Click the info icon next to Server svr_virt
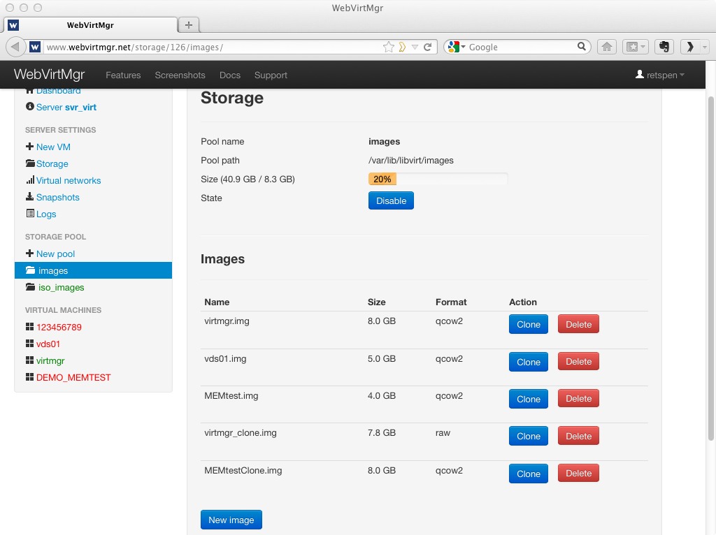 (x=29, y=107)
